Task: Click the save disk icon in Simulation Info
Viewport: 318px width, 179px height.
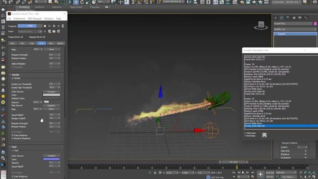Action: click(264, 135)
